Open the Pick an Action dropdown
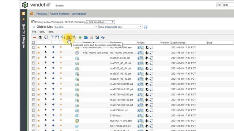 (x=101, y=22)
